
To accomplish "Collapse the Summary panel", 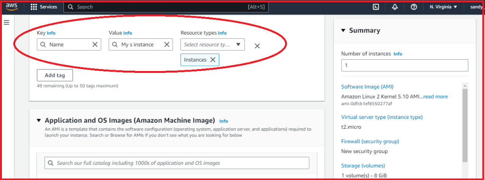I will click(343, 30).
